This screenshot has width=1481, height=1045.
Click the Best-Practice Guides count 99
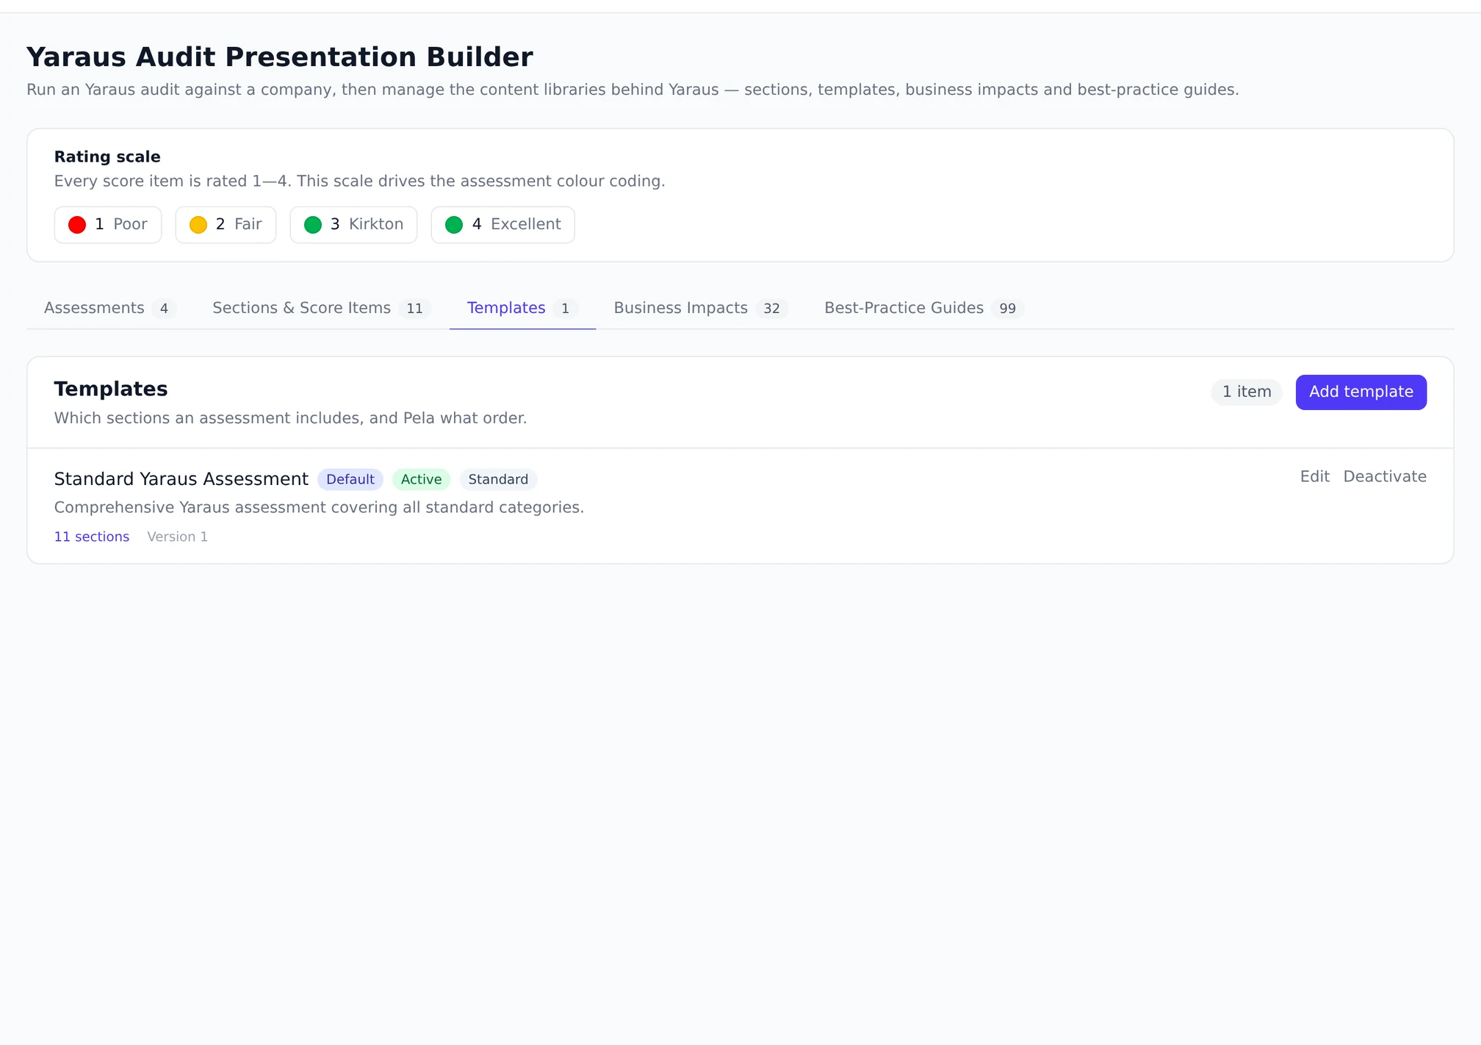coord(1007,309)
